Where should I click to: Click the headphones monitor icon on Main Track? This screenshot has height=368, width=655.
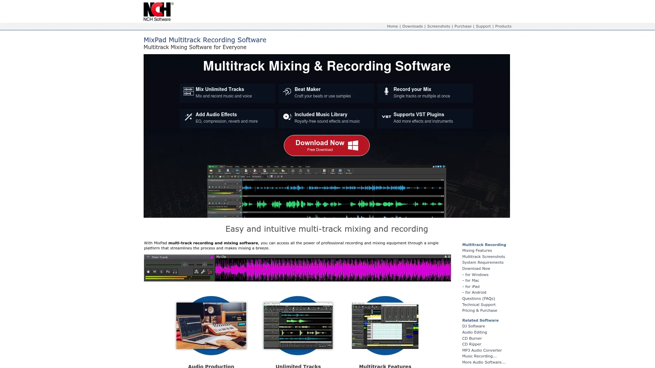click(175, 272)
